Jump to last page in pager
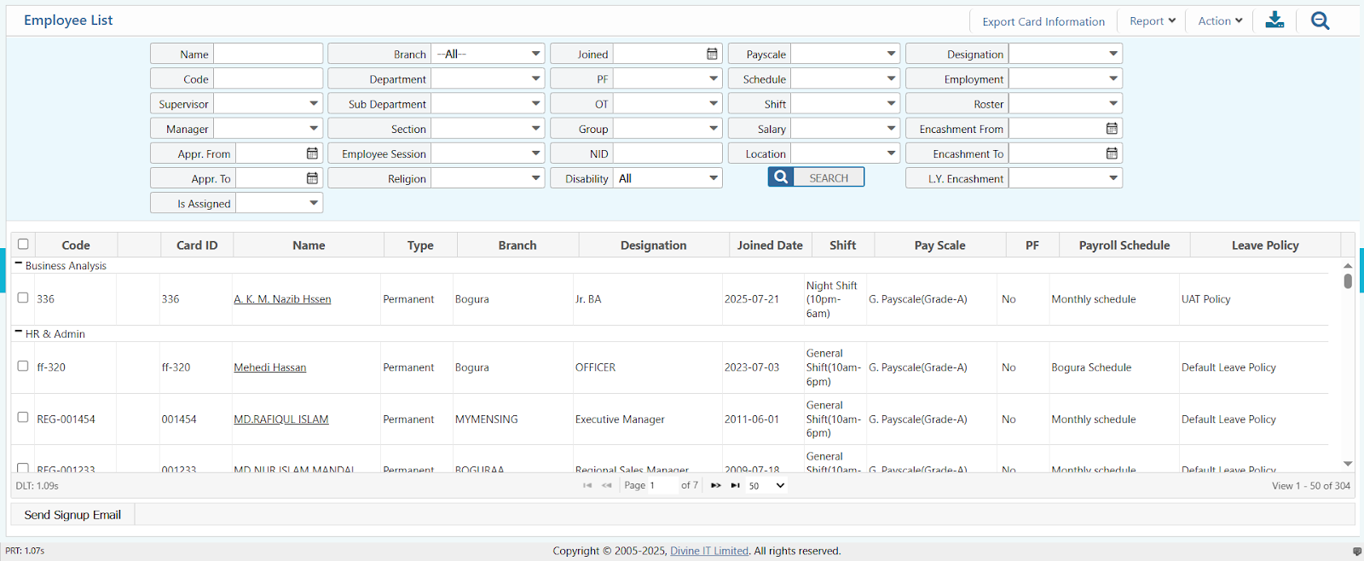 (x=735, y=485)
